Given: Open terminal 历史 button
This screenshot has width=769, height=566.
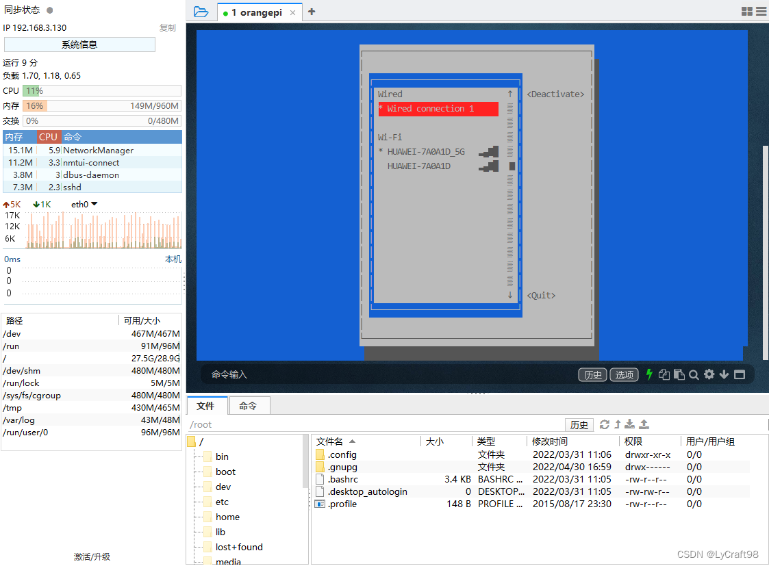Looking at the screenshot, I should [592, 375].
